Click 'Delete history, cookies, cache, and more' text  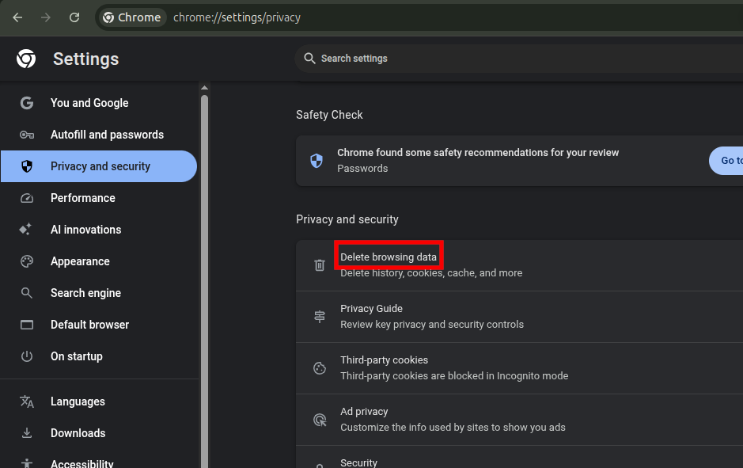click(x=431, y=273)
